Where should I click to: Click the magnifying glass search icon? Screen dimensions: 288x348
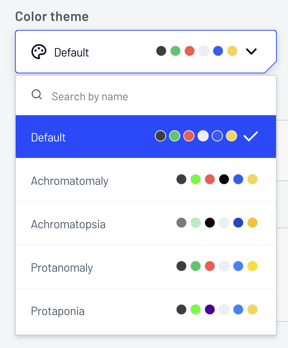coord(37,94)
